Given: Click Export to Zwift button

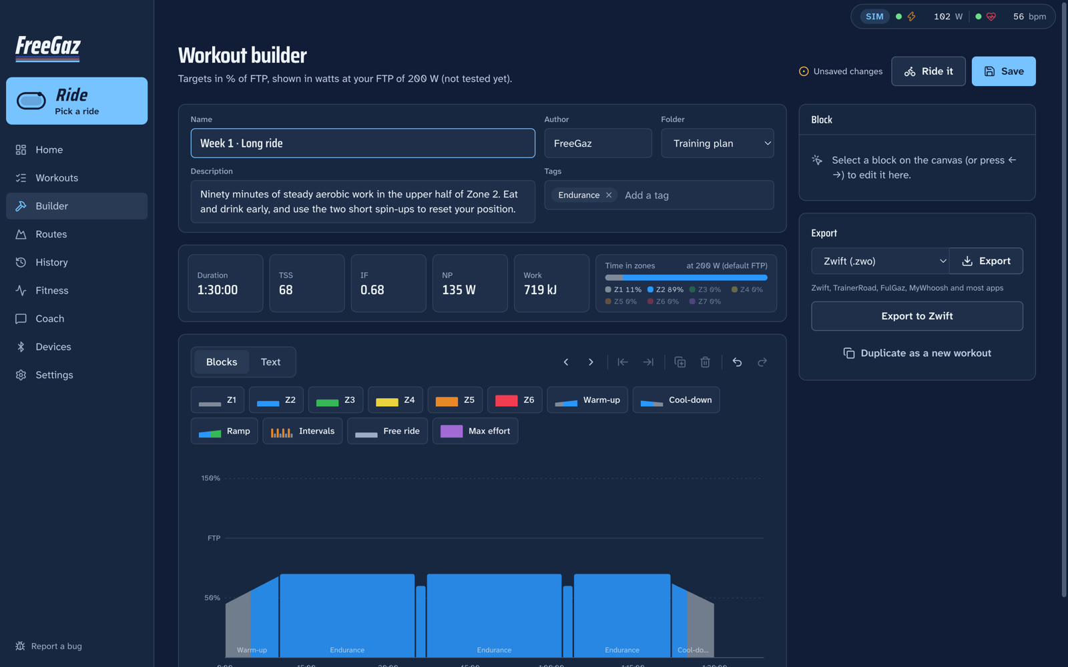Looking at the screenshot, I should (917, 316).
